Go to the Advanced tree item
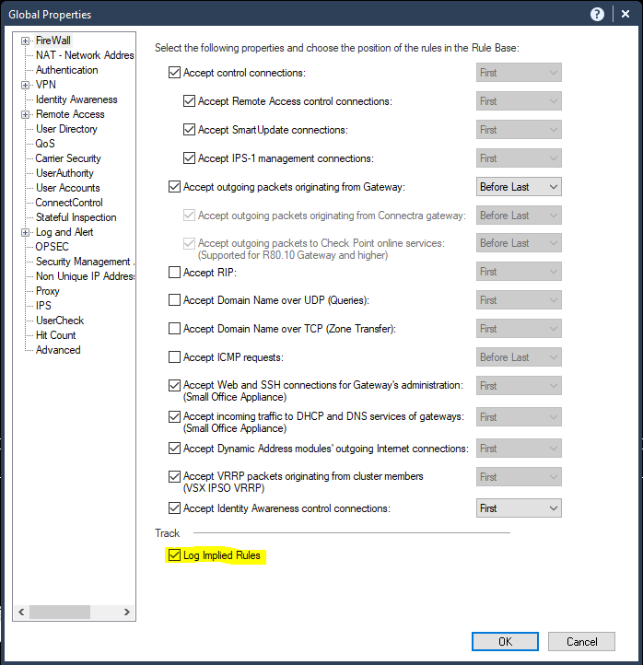The image size is (643, 665). [58, 350]
